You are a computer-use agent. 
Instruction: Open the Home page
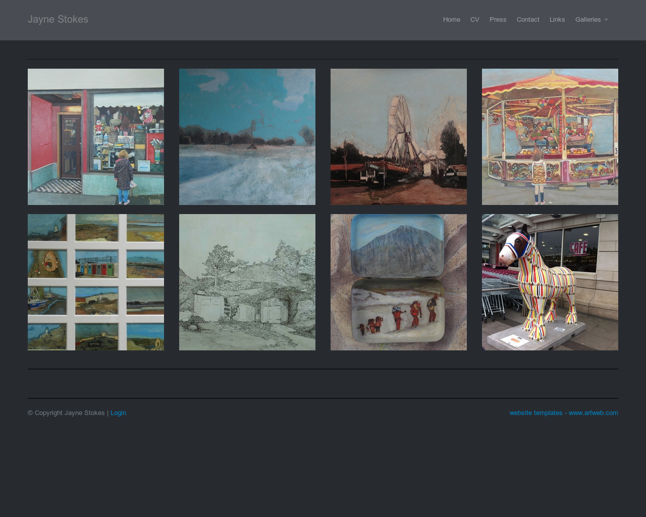pos(451,20)
